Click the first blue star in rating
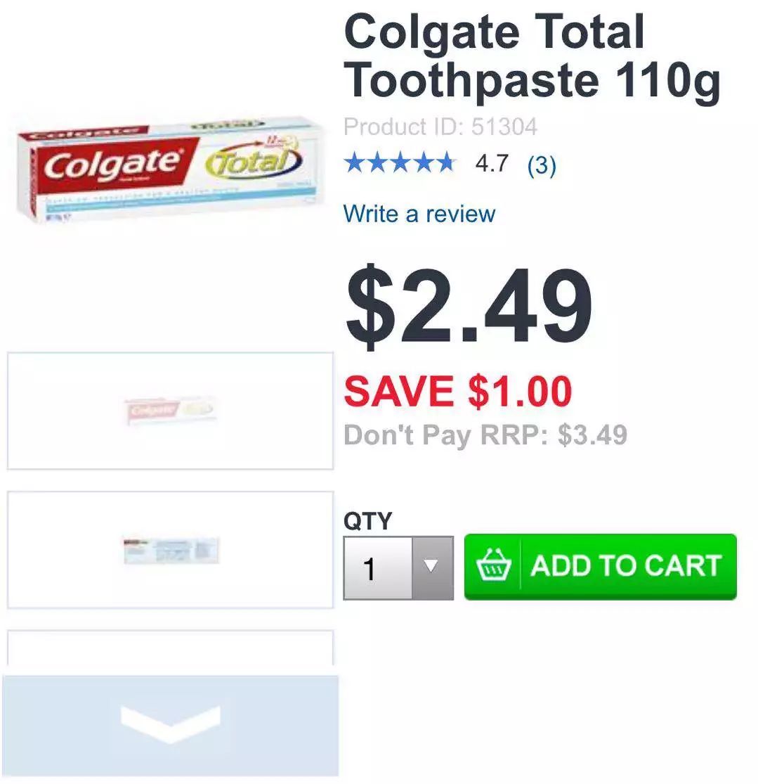 (x=355, y=163)
